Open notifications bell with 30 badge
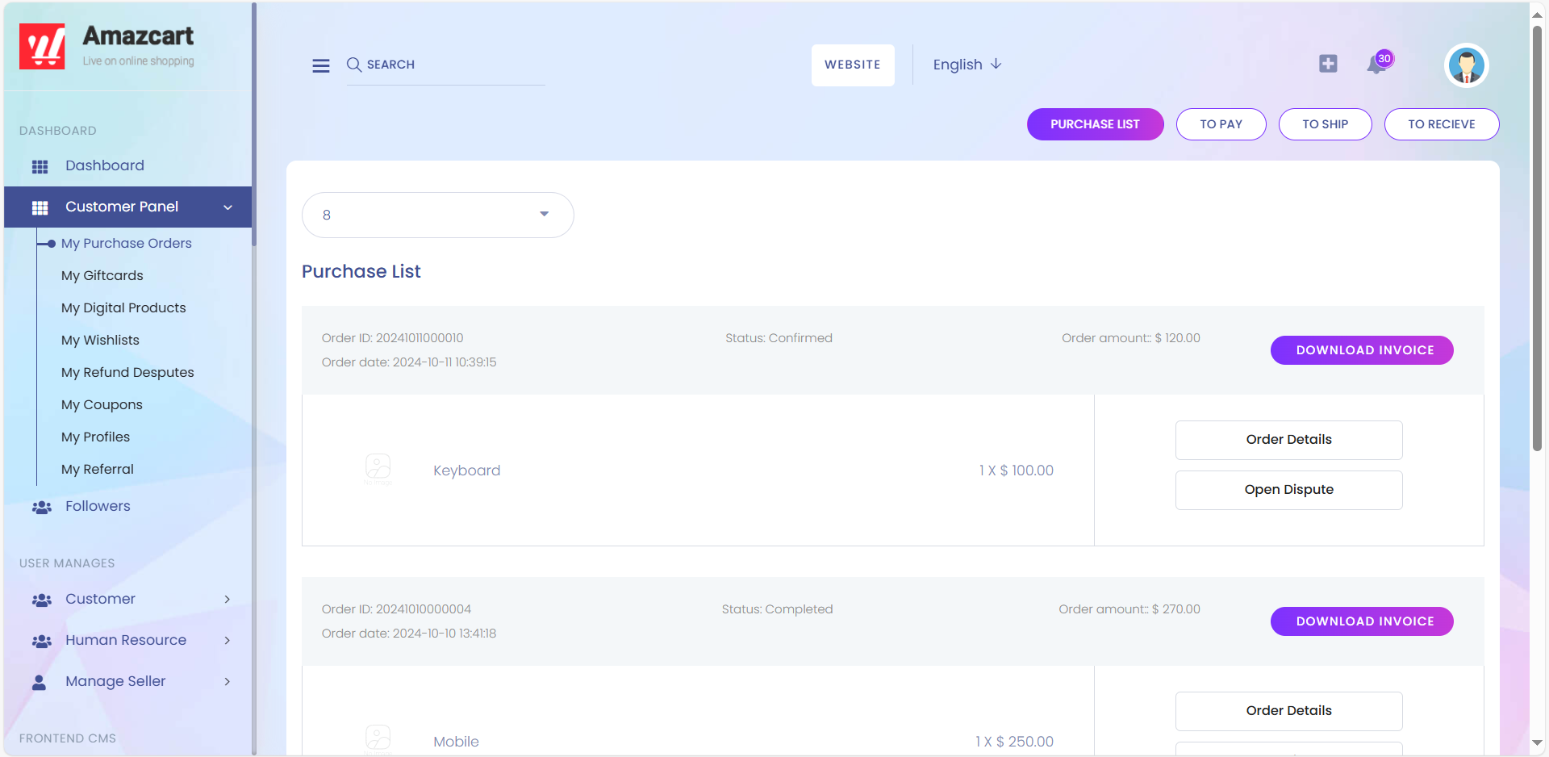This screenshot has height=757, width=1549. click(1376, 65)
